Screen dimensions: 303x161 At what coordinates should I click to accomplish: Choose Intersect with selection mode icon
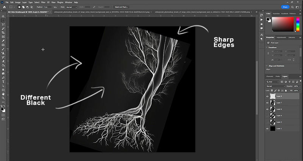point(31,7)
